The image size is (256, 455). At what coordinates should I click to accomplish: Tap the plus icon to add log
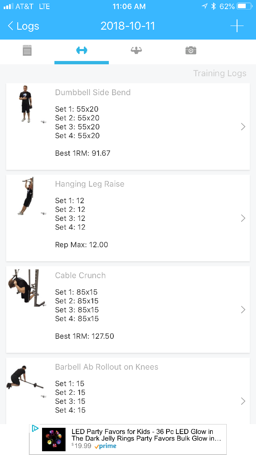pos(237,26)
